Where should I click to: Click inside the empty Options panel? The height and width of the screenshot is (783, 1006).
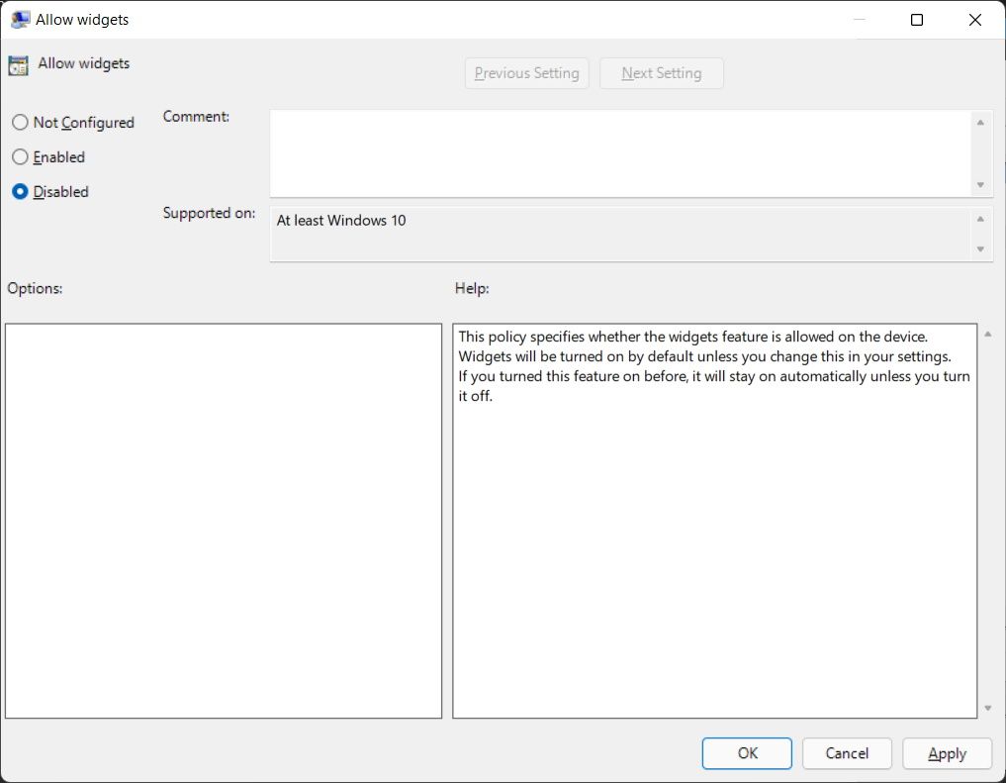tap(223, 520)
